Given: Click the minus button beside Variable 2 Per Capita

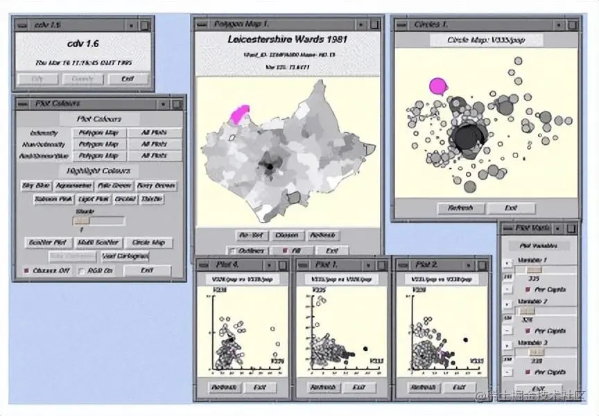Looking at the screenshot, I should [507, 331].
